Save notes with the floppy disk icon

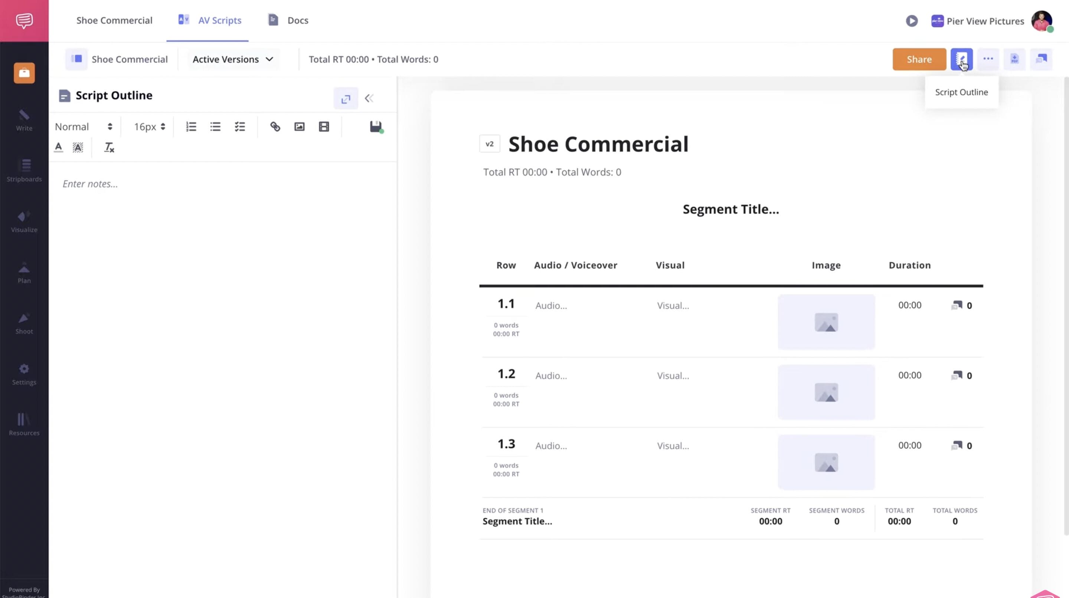pyautogui.click(x=376, y=126)
